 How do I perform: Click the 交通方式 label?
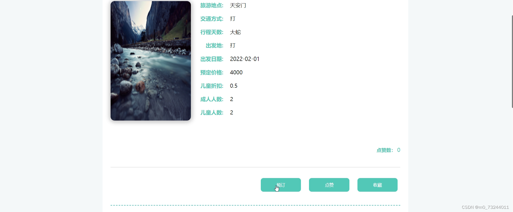(212, 19)
